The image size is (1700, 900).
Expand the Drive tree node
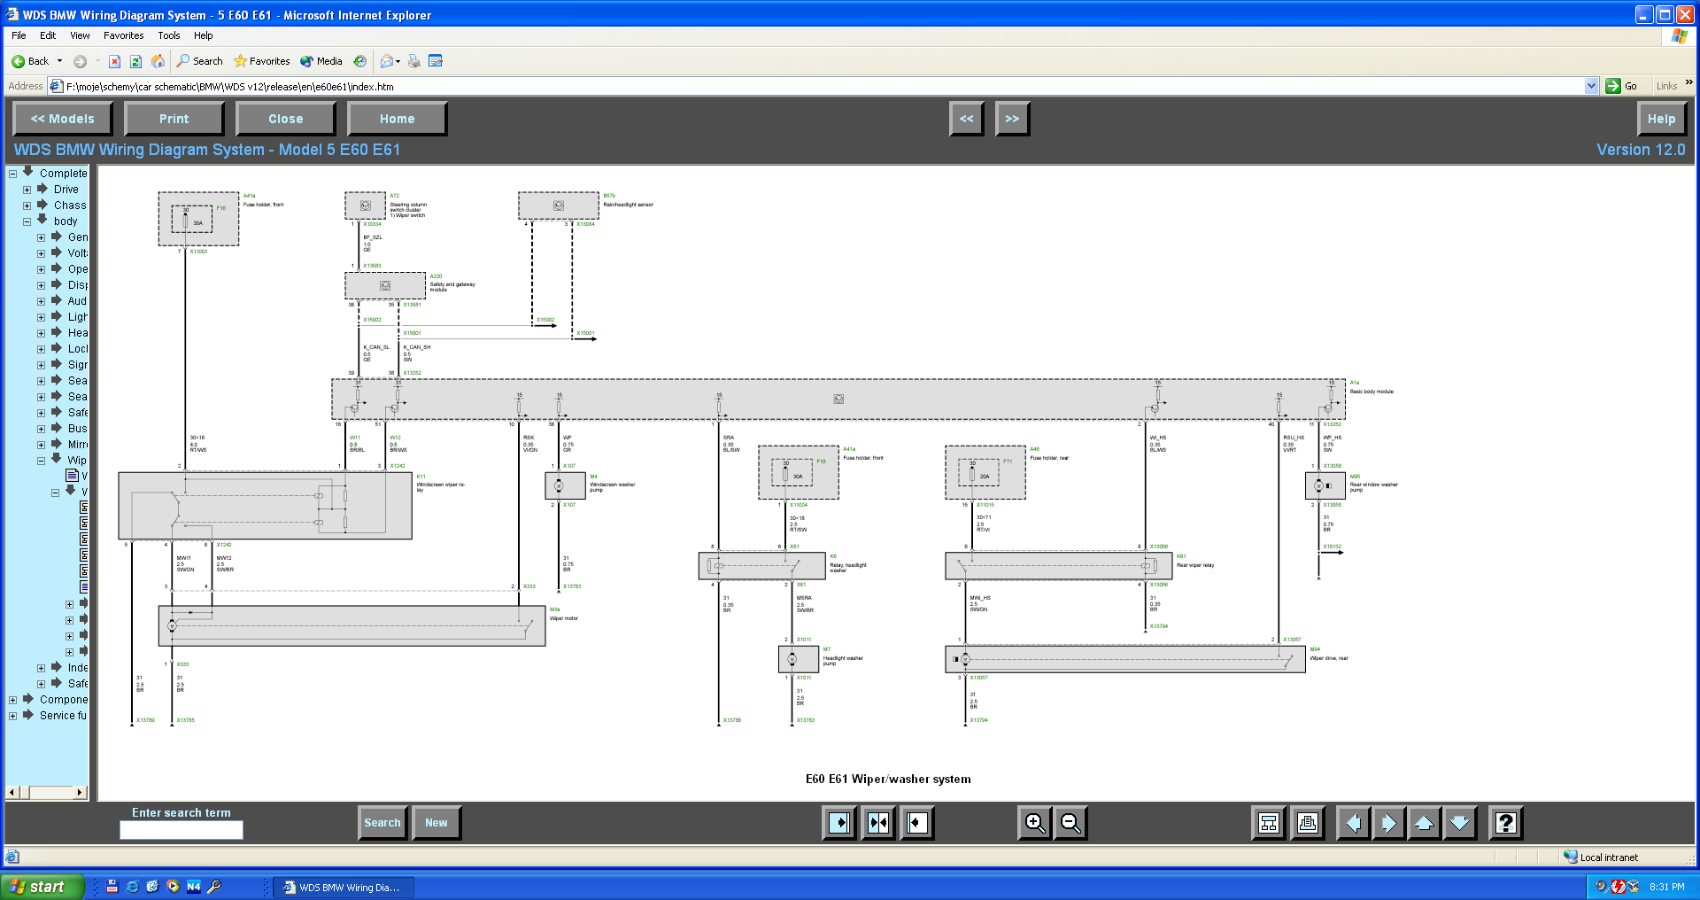point(27,190)
